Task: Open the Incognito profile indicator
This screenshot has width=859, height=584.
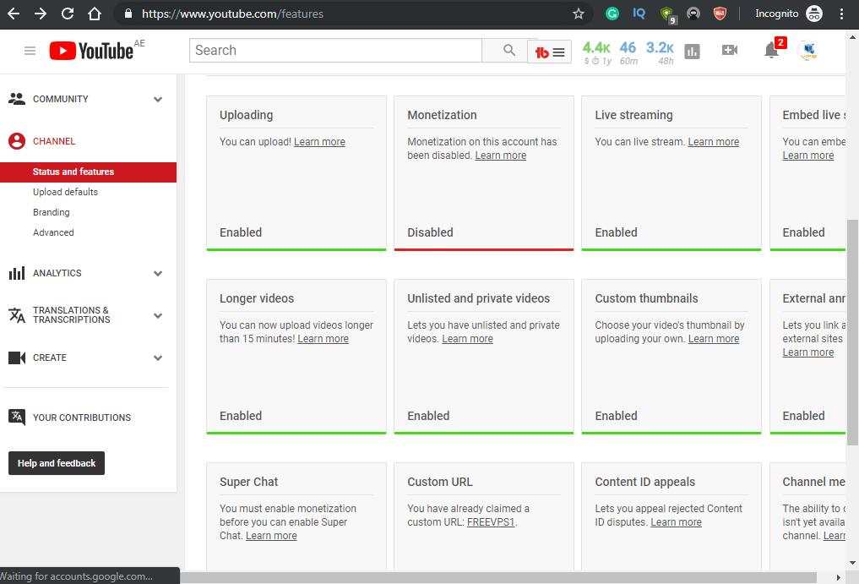Action: pos(788,14)
